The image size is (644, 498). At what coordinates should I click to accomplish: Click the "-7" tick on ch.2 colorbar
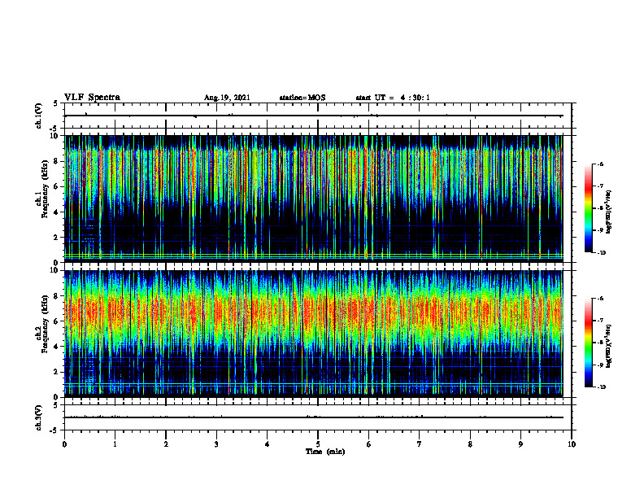(601, 321)
